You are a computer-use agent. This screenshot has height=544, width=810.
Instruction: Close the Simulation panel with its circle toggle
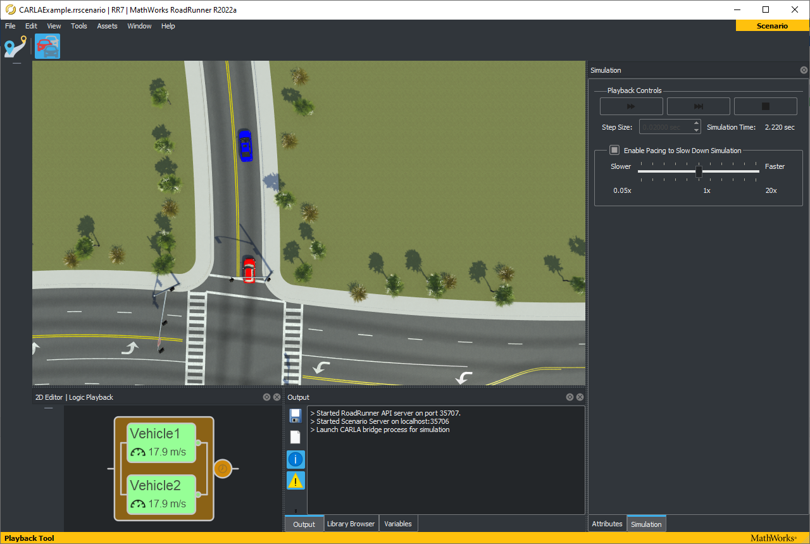click(804, 70)
